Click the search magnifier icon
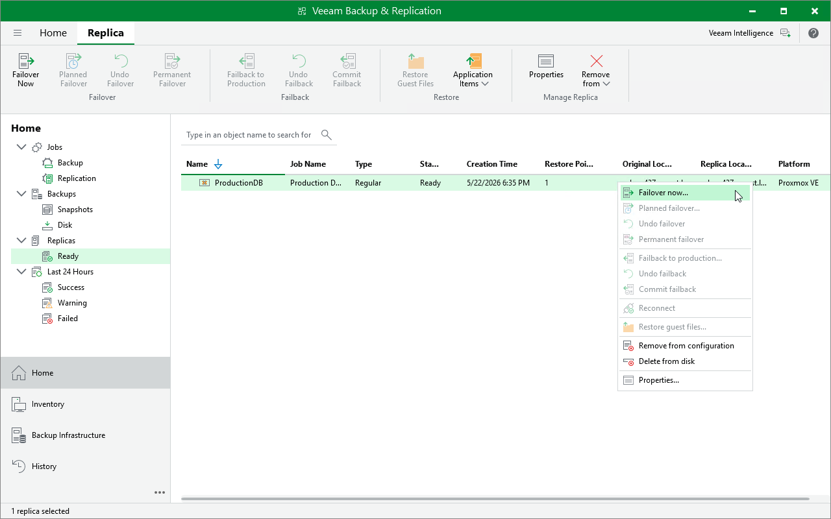Image resolution: width=831 pixels, height=519 pixels. click(327, 135)
